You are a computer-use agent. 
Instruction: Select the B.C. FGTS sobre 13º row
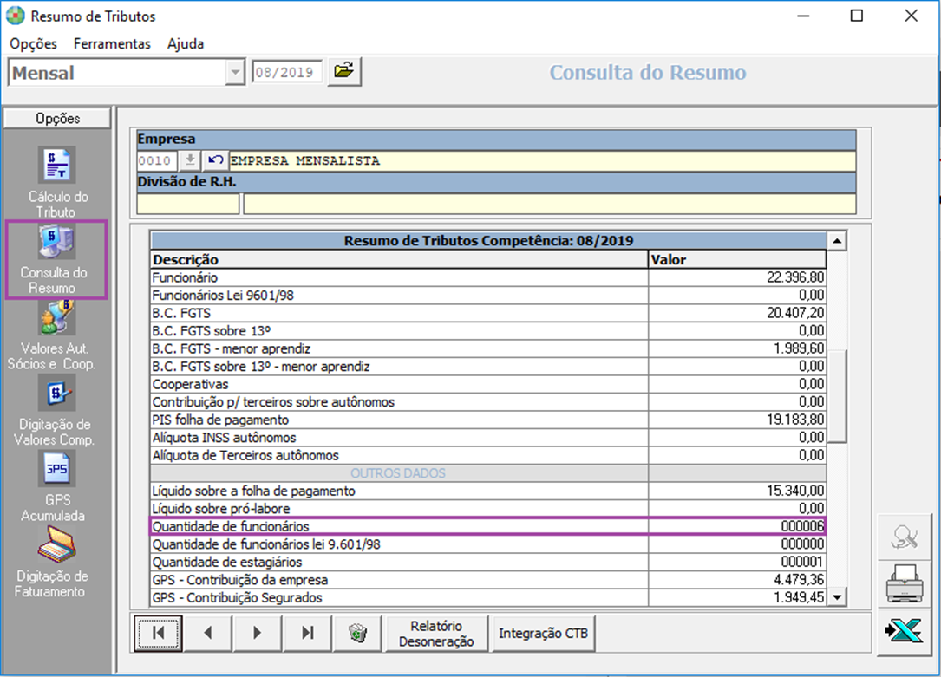click(488, 331)
